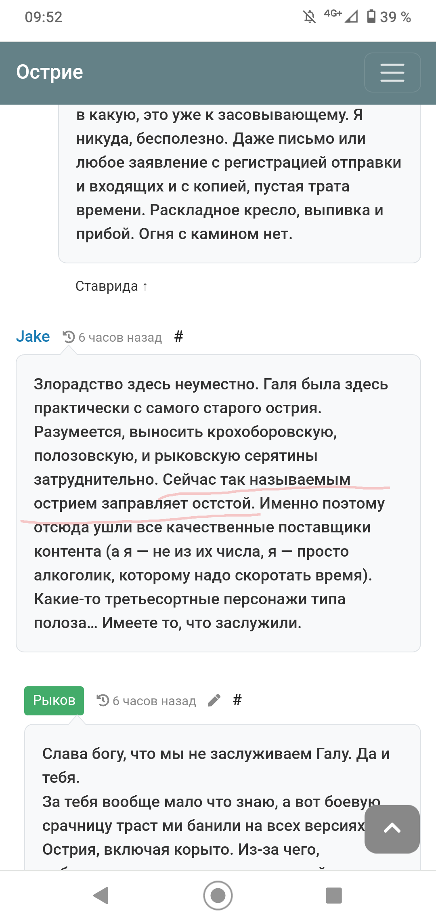Click Рыков's '6 часов назад' timestamp
This screenshot has height=921, width=436.
[x=154, y=701]
